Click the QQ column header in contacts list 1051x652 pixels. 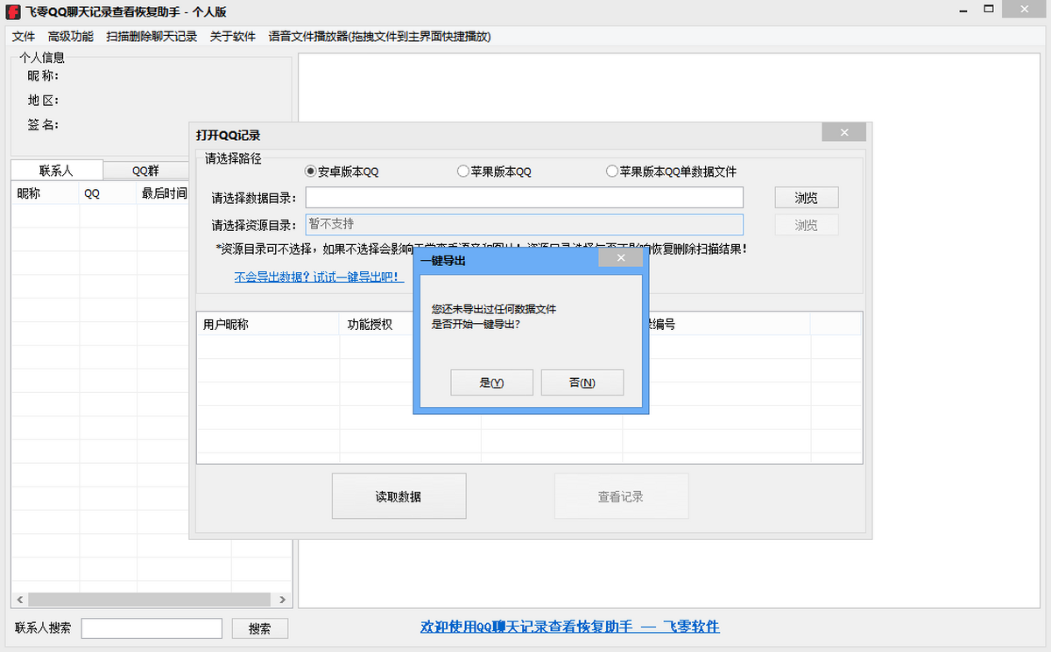(x=108, y=193)
